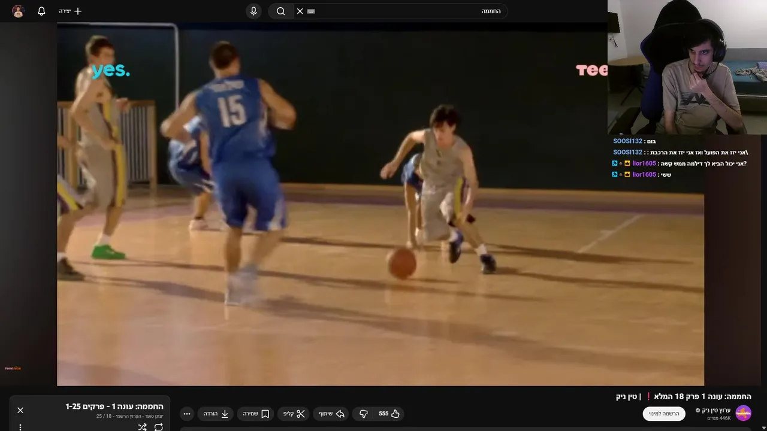The width and height of the screenshot is (767, 431).
Task: Click the שמירה save bookmark button
Action: click(x=256, y=414)
